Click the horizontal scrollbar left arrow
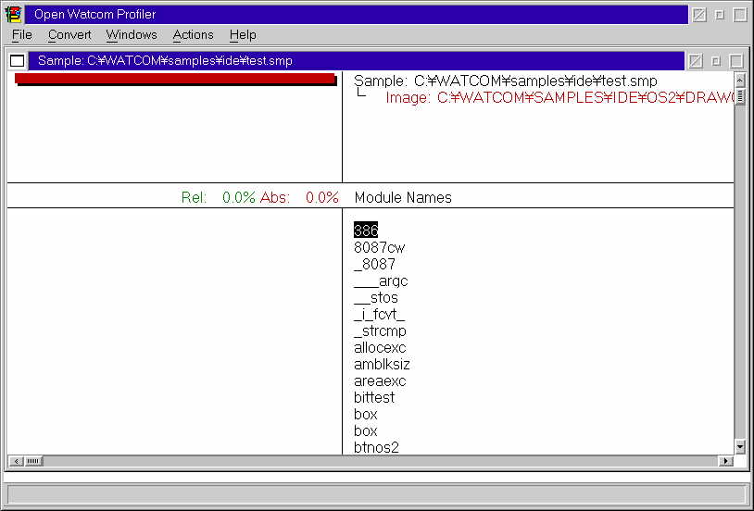Screen dimensions: 754x511 click(x=16, y=461)
